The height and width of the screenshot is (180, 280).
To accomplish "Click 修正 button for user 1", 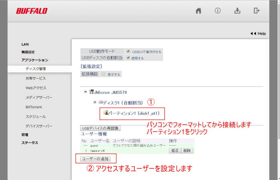I will point(175,151).
